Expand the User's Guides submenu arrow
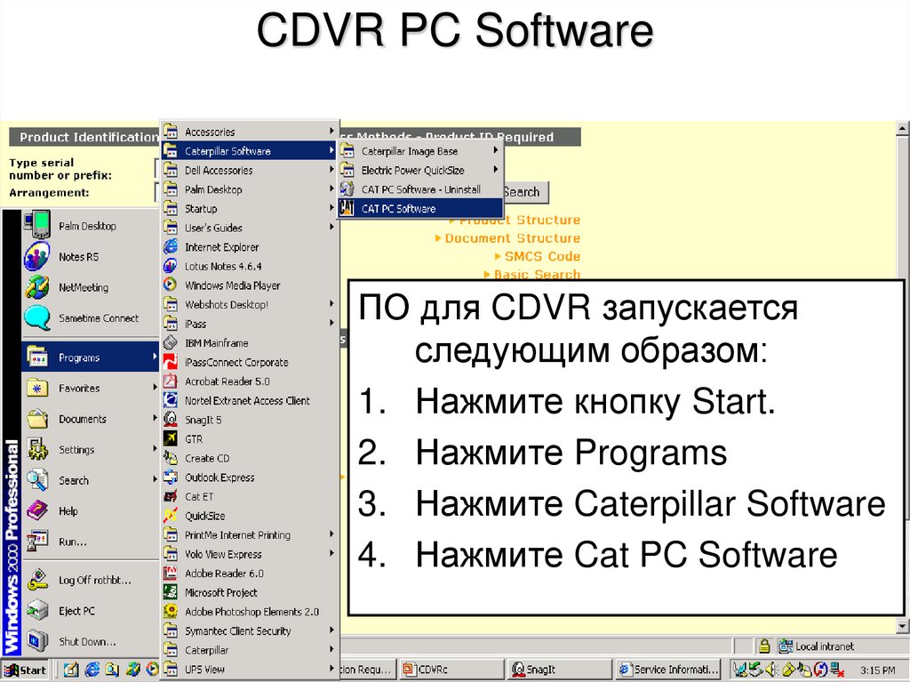The height and width of the screenshot is (682, 910). pos(331,227)
